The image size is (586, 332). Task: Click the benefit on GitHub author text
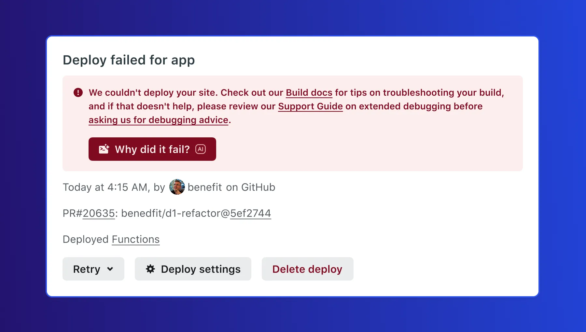(231, 187)
